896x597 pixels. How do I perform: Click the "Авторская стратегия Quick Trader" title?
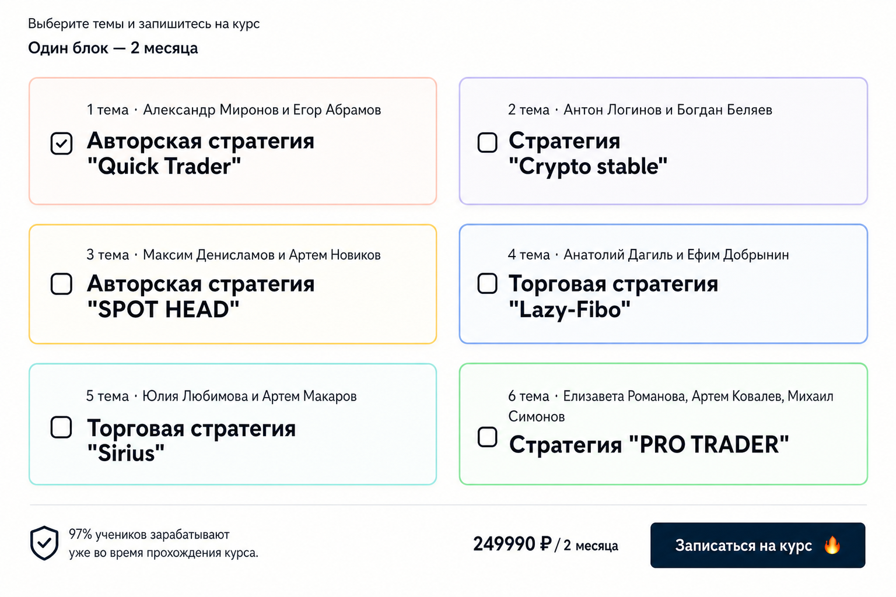click(201, 153)
